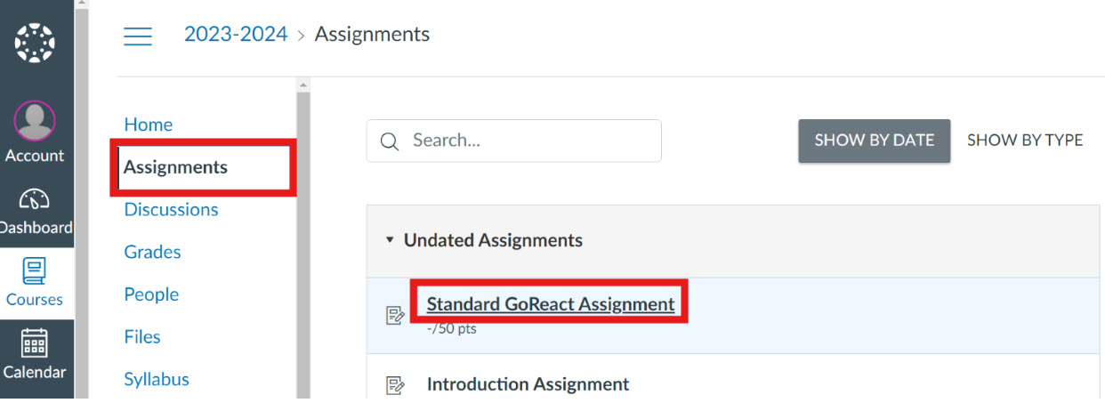
Task: Open the Introduction Assignment link
Action: (528, 384)
